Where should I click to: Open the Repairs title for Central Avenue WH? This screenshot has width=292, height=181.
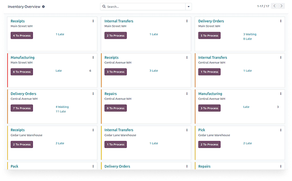click(111, 94)
